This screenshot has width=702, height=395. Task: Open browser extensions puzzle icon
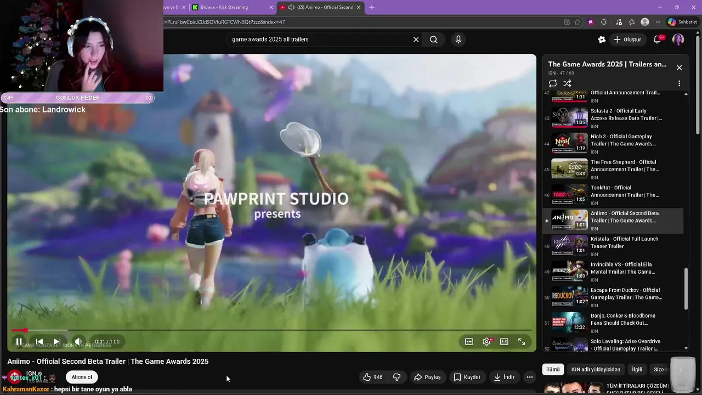[x=604, y=22]
